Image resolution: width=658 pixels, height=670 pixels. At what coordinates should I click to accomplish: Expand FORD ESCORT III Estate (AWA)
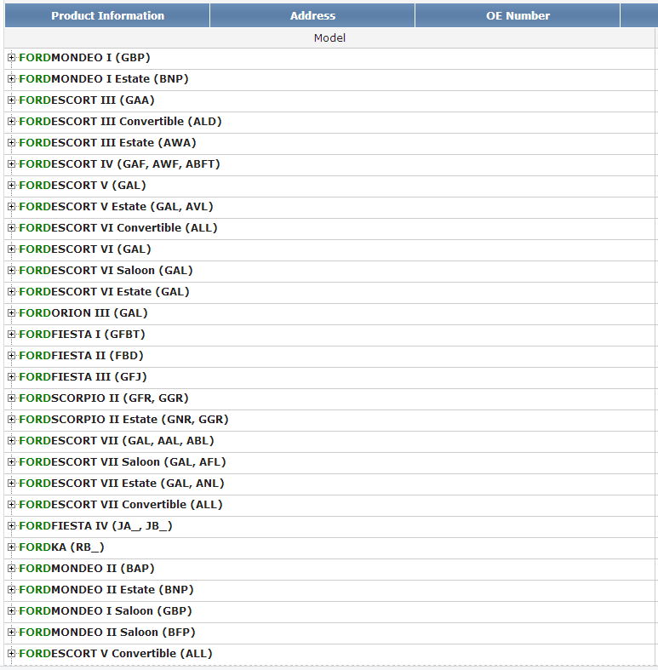coord(12,142)
